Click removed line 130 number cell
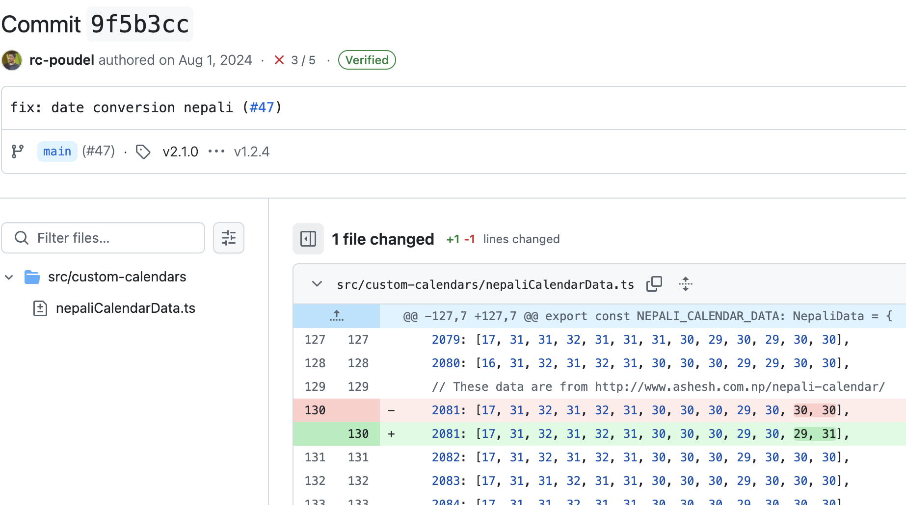Image resolution: width=906 pixels, height=505 pixels. pos(315,410)
